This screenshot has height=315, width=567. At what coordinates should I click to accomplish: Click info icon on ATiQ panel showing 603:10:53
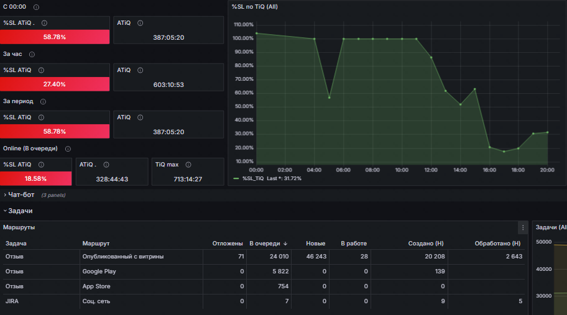tap(140, 70)
